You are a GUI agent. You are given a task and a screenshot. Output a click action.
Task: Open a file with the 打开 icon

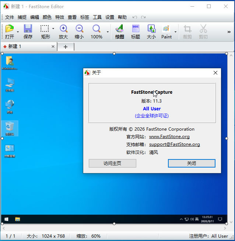click(10, 31)
